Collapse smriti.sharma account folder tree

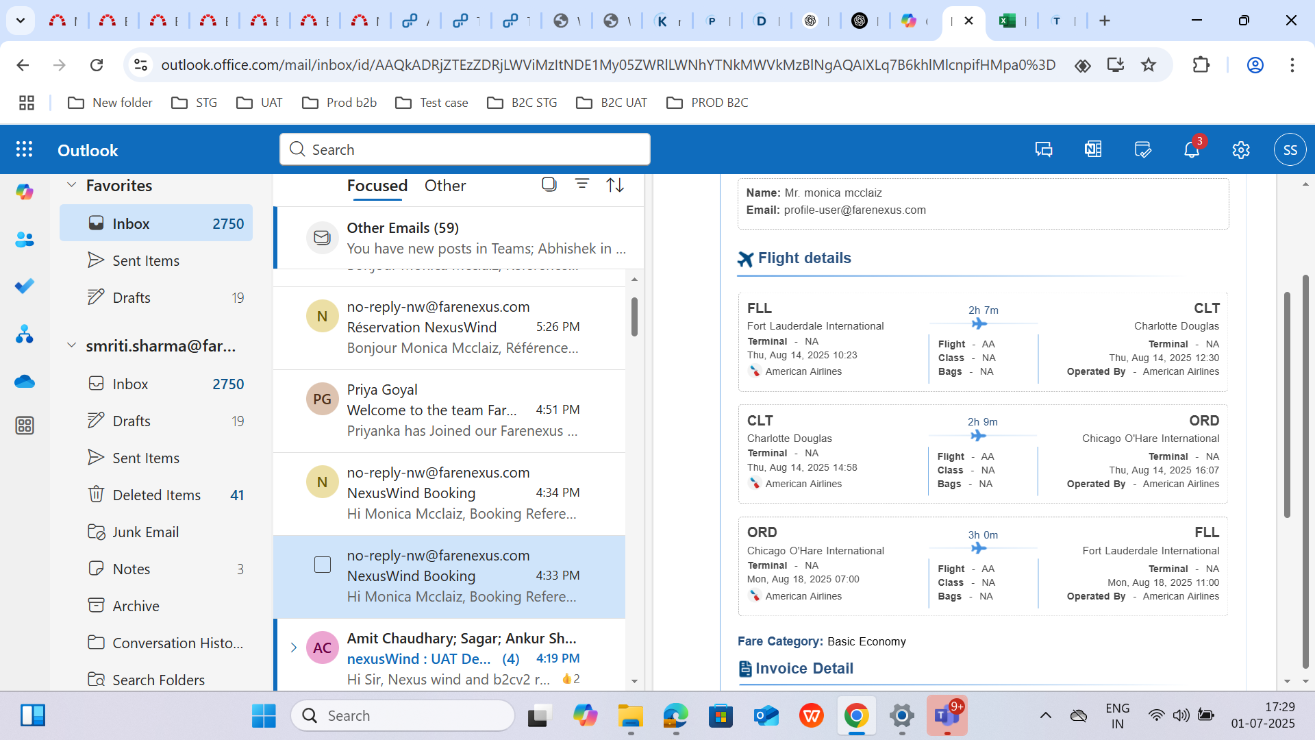(71, 345)
